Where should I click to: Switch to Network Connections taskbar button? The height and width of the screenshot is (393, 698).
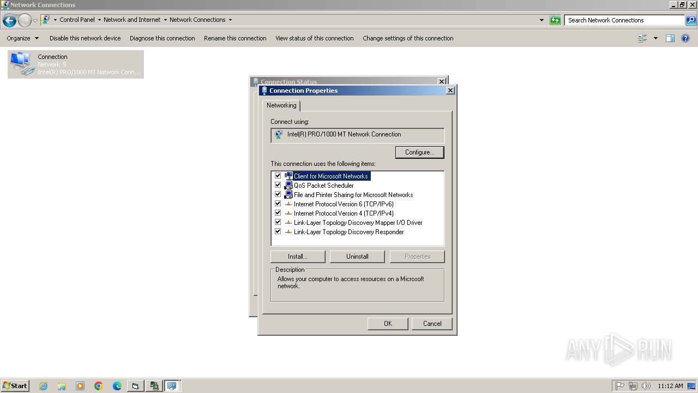(x=172, y=386)
